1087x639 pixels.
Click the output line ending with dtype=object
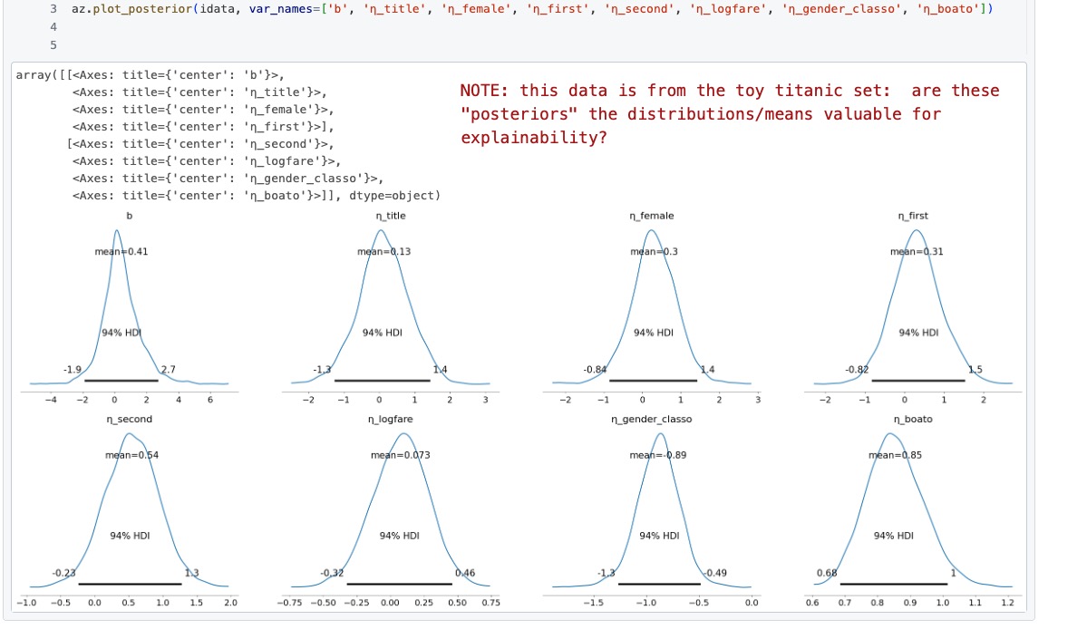point(257,196)
